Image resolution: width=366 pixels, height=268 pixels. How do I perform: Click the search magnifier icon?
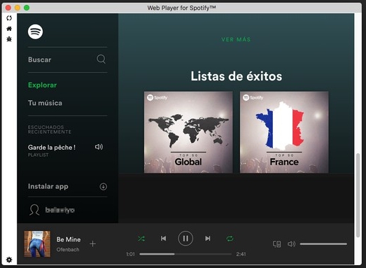(x=101, y=59)
